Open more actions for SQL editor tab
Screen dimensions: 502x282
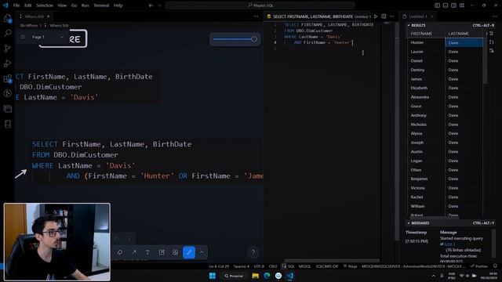pyautogui.click(x=392, y=16)
